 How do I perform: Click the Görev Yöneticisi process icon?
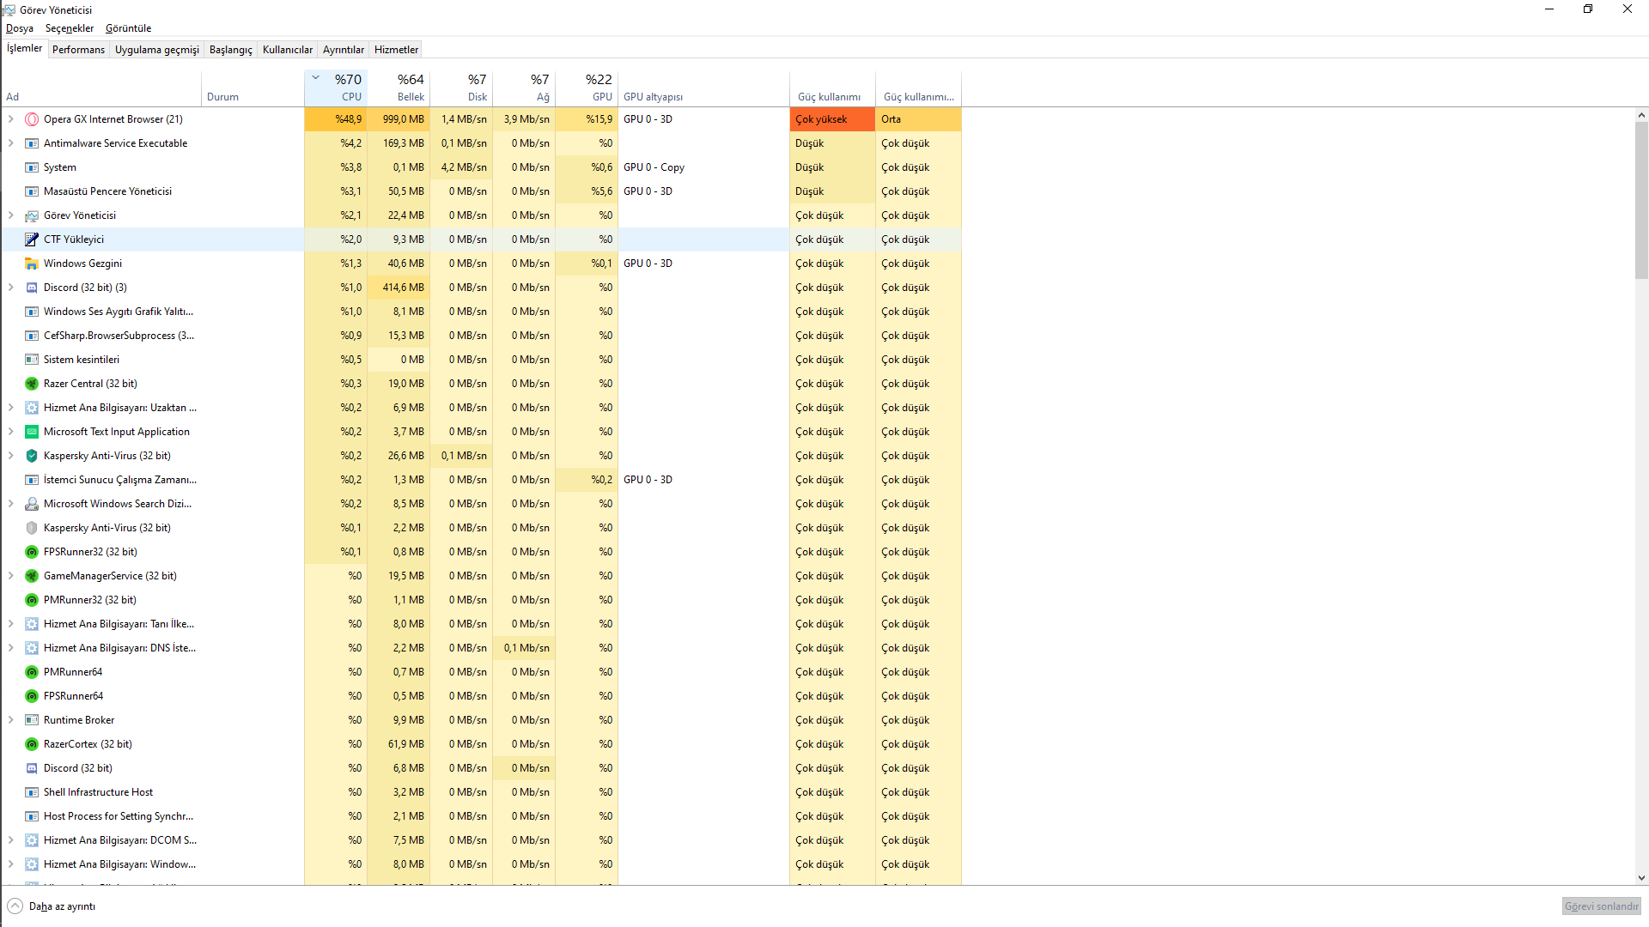point(32,215)
